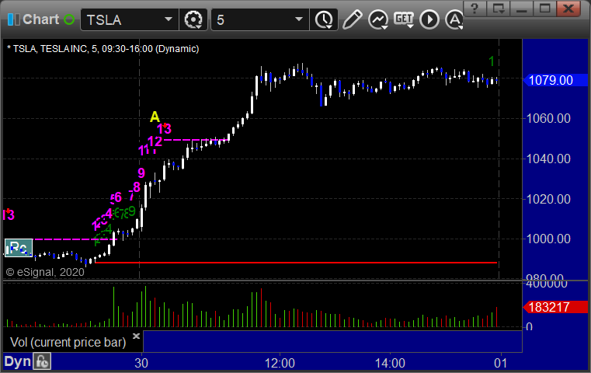The image size is (591, 373).
Task: Click the blue Chart window icon
Action: tap(13, 19)
